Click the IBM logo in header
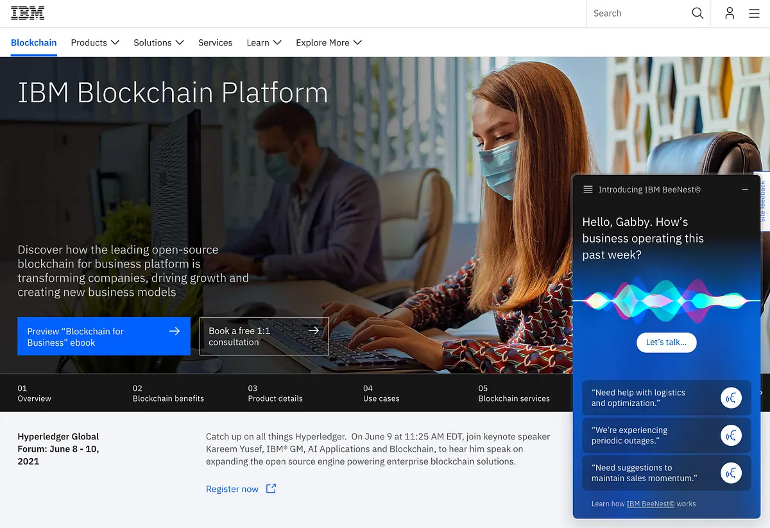Image resolution: width=770 pixels, height=528 pixels. [x=28, y=13]
